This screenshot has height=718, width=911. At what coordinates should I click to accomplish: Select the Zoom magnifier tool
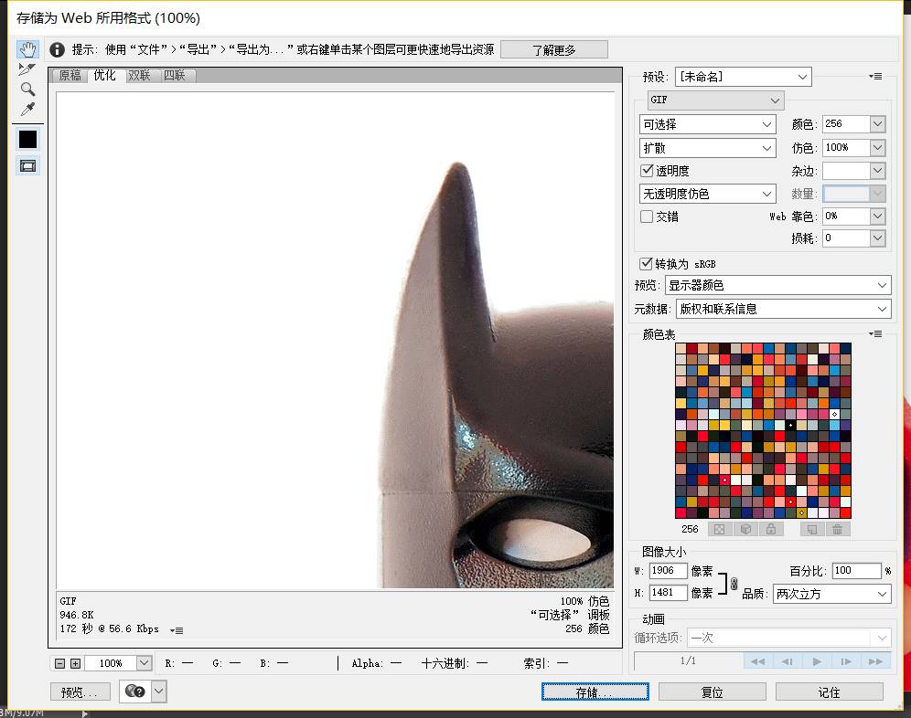(x=28, y=90)
